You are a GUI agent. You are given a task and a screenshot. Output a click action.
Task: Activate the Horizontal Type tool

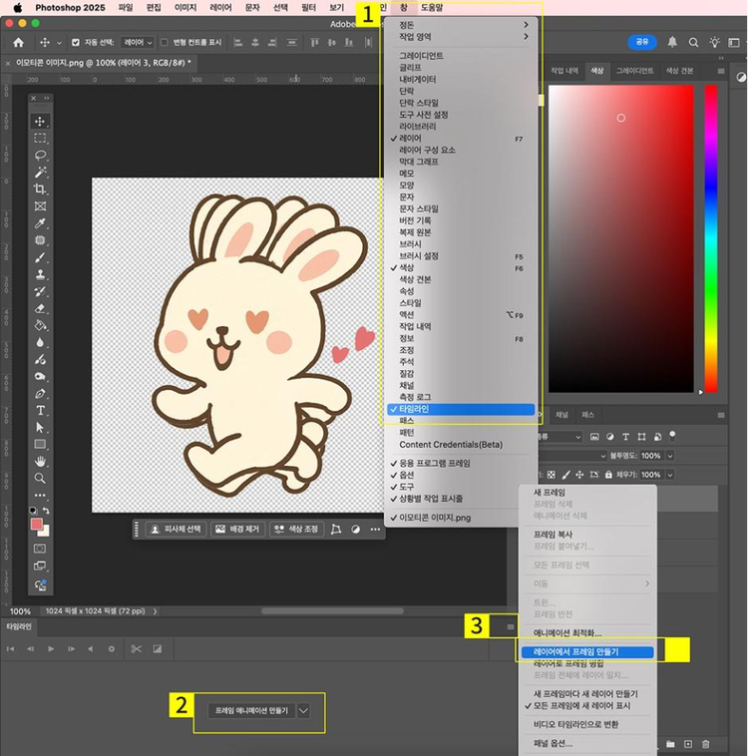tap(41, 410)
